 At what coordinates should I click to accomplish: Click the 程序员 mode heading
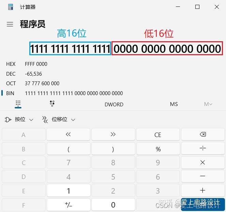click(x=33, y=24)
